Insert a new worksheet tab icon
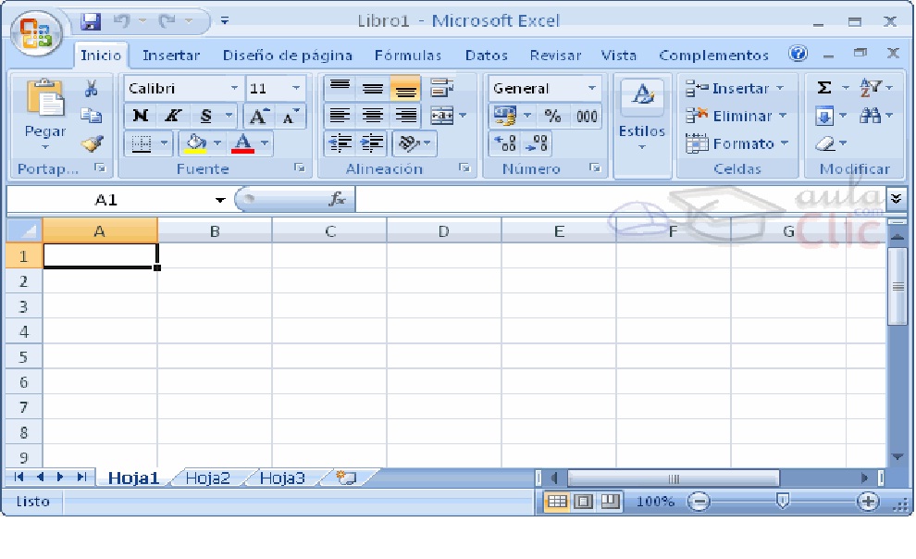Screen dimensions: 916x559 click(346, 478)
